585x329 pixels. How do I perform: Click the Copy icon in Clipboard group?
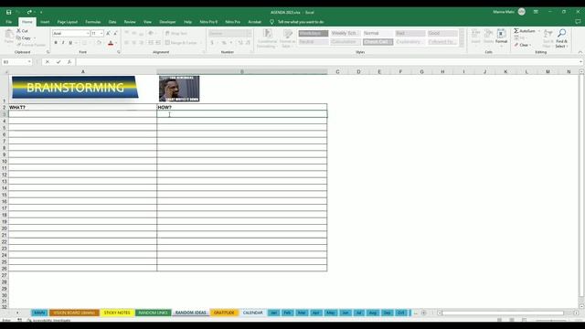point(18,37)
